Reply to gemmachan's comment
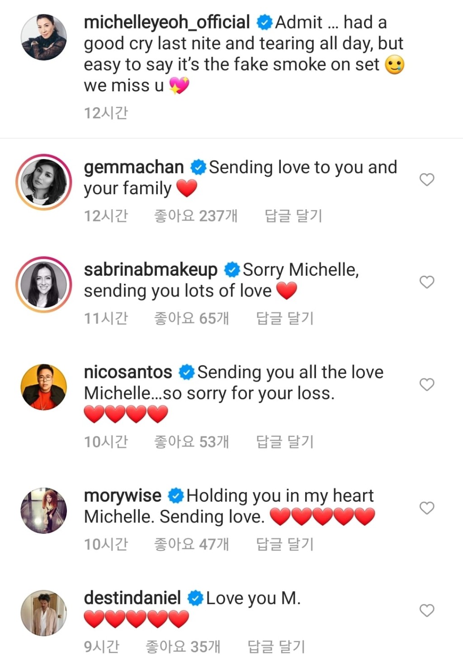Screen dimensions: 463x668 pyautogui.click(x=293, y=216)
